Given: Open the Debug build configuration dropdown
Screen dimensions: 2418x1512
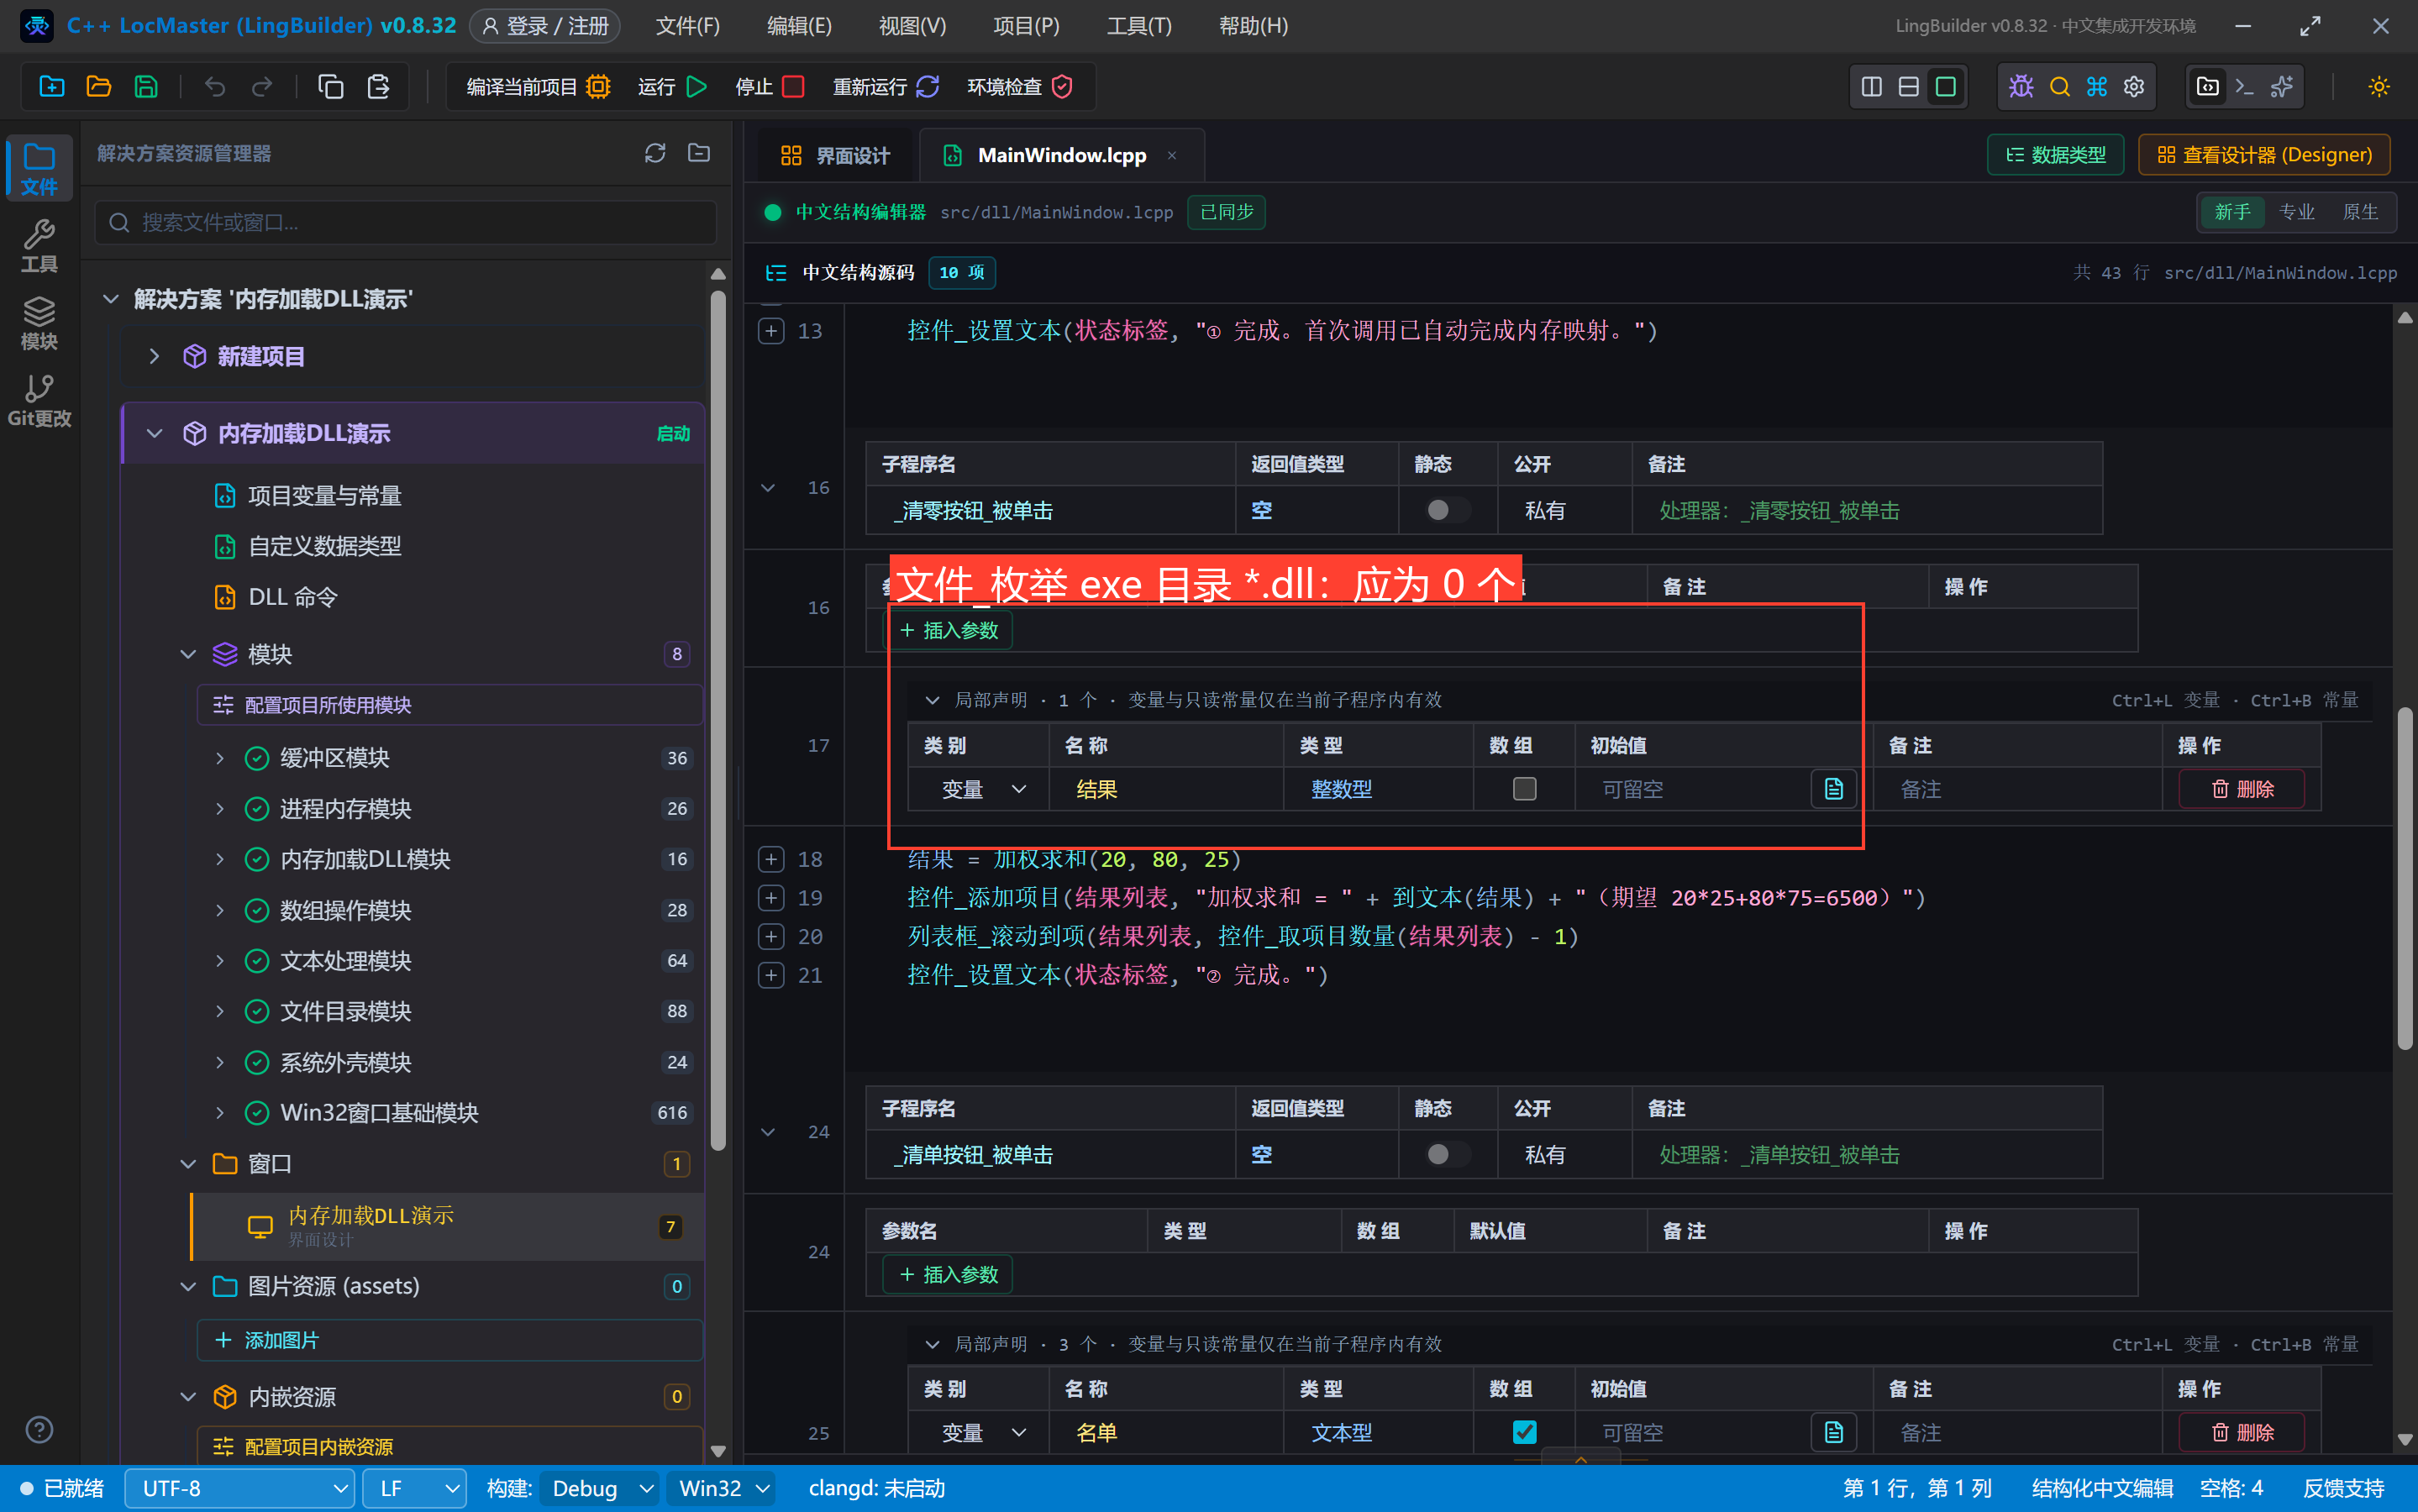Looking at the screenshot, I should point(601,1488).
